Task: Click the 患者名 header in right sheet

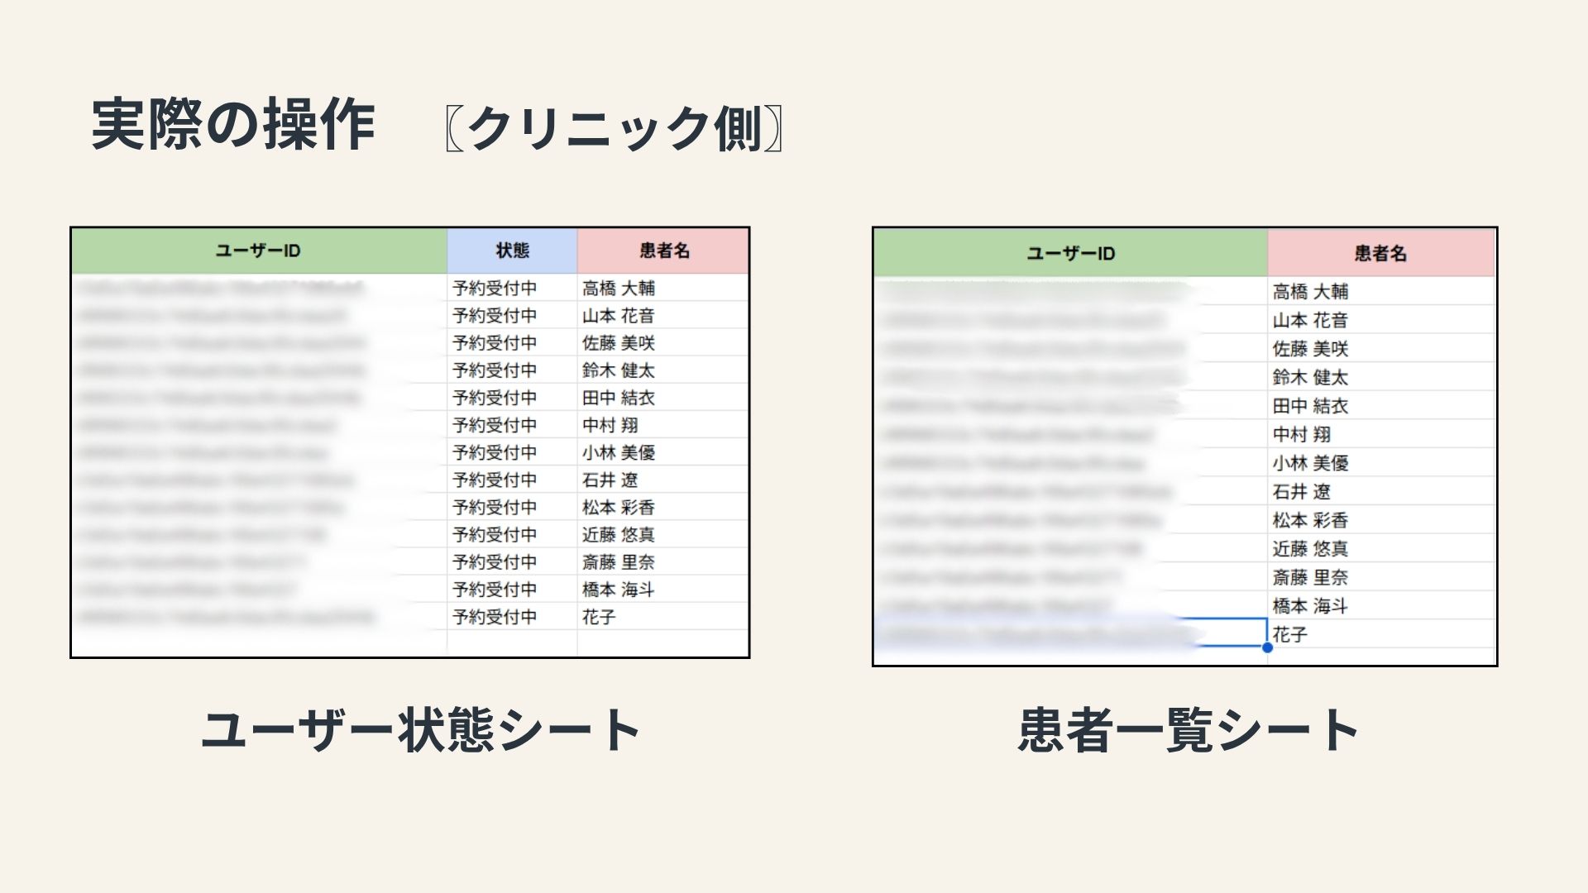Action: click(1380, 253)
